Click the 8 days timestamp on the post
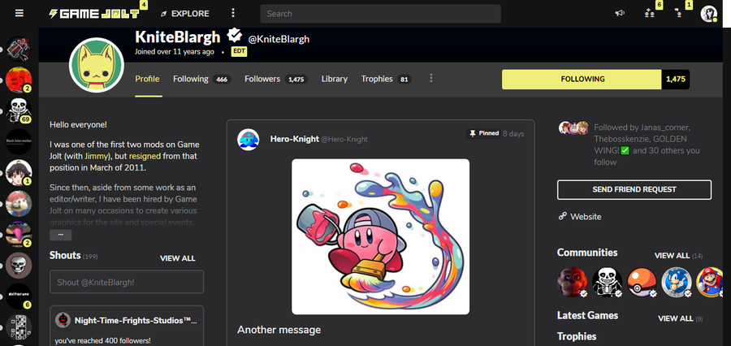Image resolution: width=731 pixels, height=346 pixels. [513, 134]
